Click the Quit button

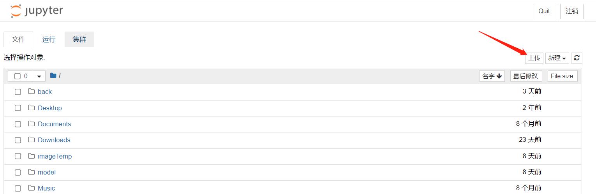[544, 11]
